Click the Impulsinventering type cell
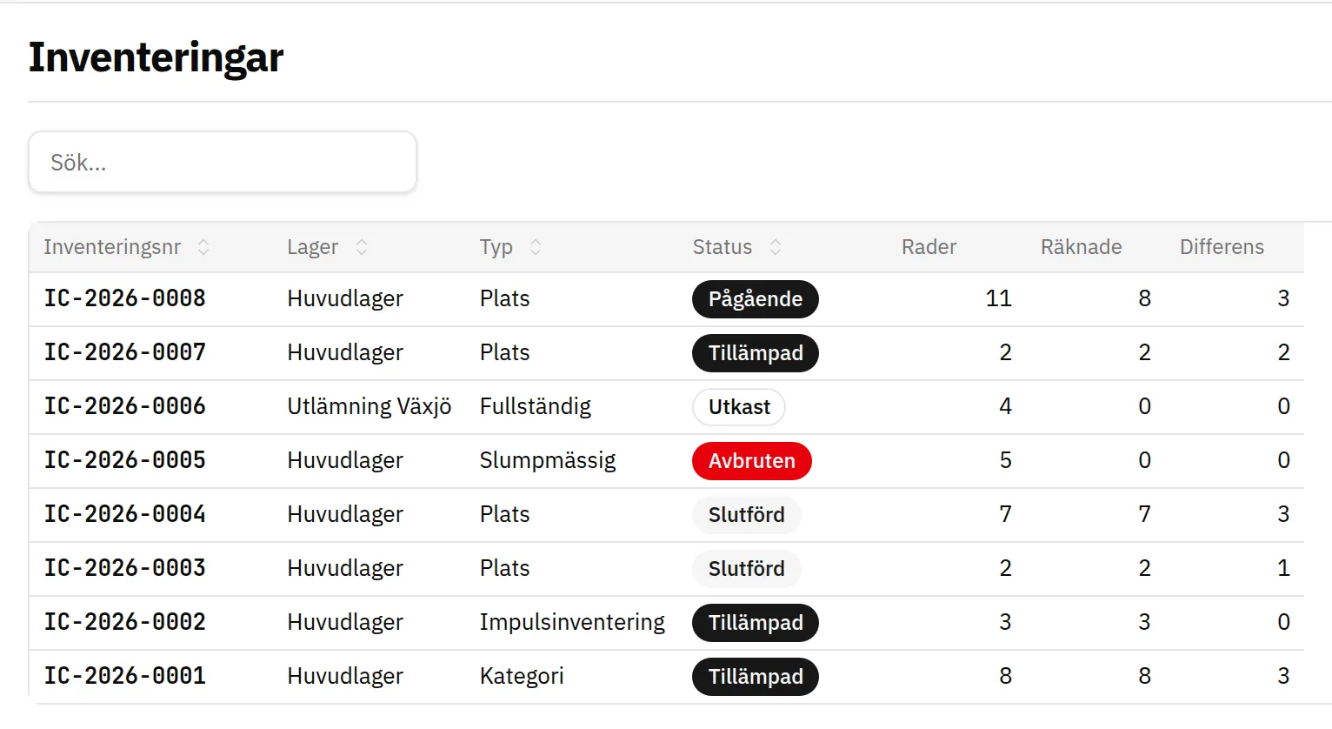Viewport: 1332px width, 729px height. [x=572, y=622]
